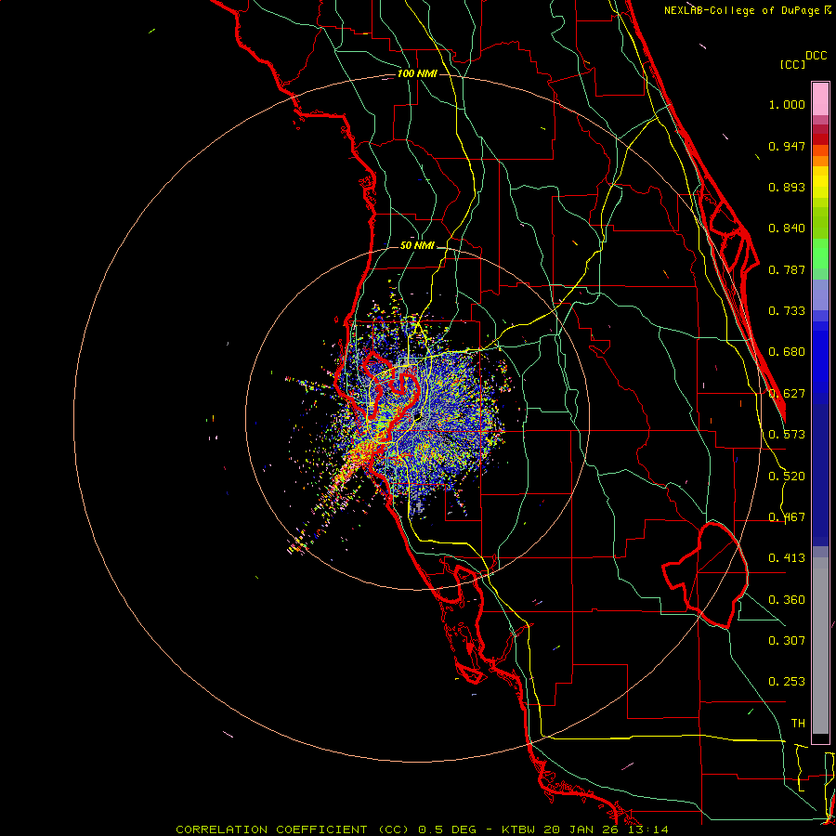The width and height of the screenshot is (836, 836).
Task: Select the 0.787 legend value
Action: pos(787,269)
